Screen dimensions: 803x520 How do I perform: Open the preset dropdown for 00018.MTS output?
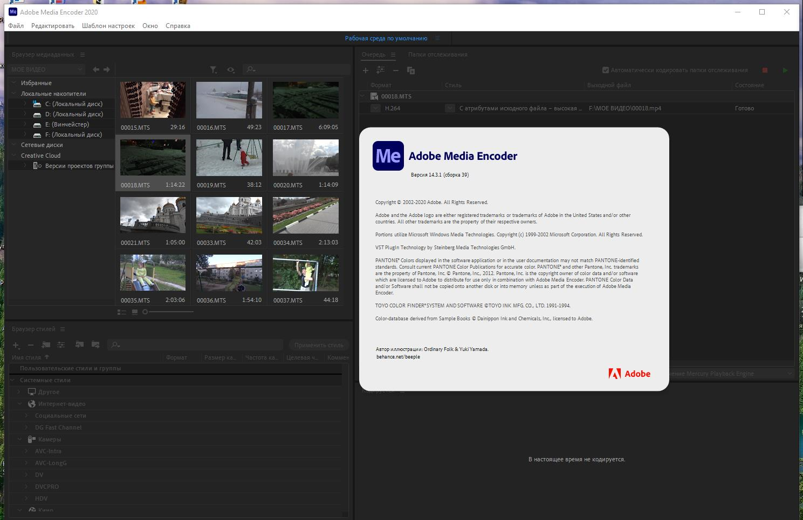[450, 108]
